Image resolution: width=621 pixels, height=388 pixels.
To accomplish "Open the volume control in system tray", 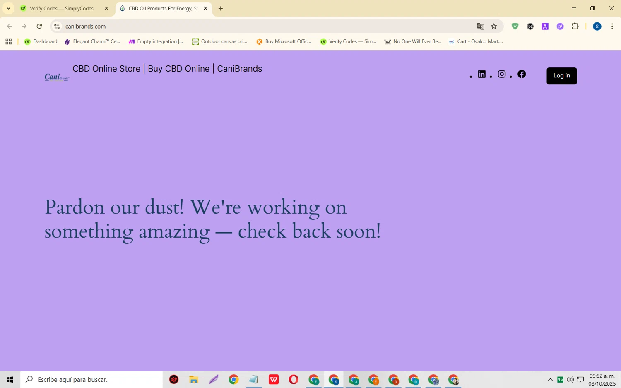I will [x=570, y=380].
